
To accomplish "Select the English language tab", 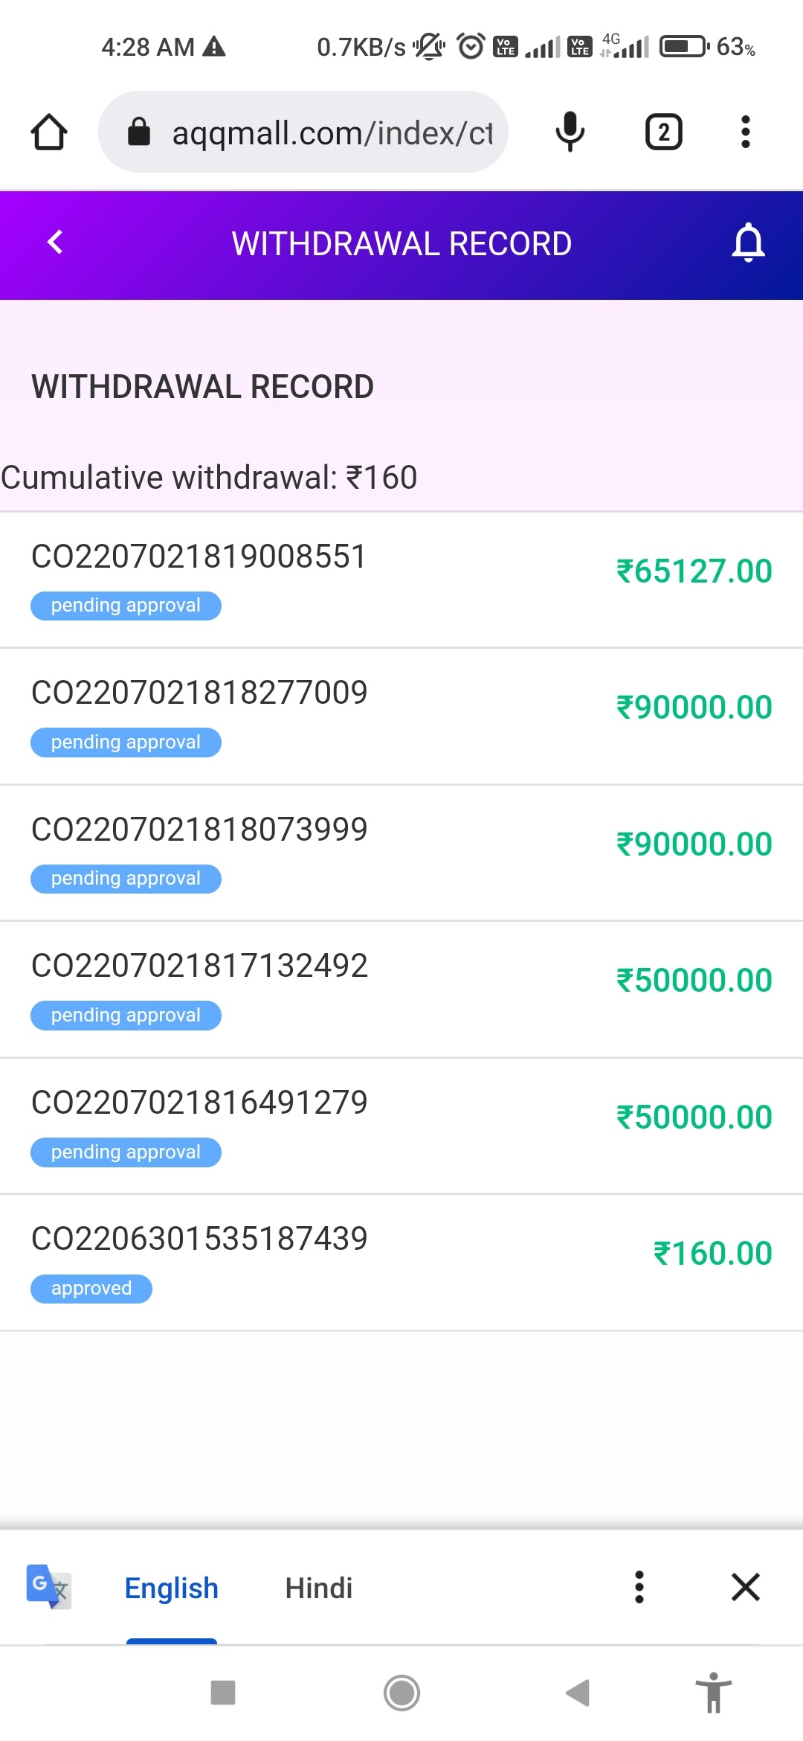I will (x=172, y=1588).
